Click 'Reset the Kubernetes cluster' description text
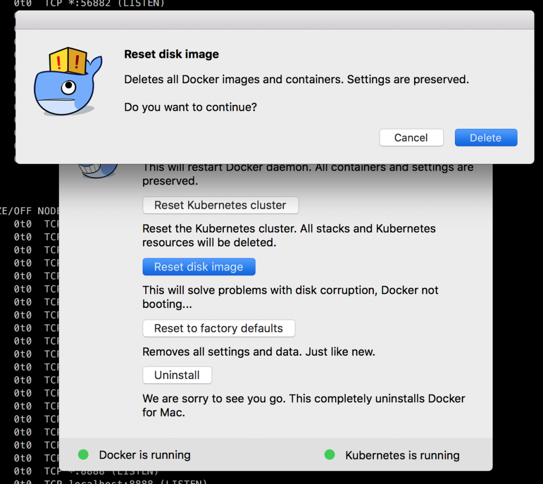Screen dimensions: 543x484 point(289,235)
